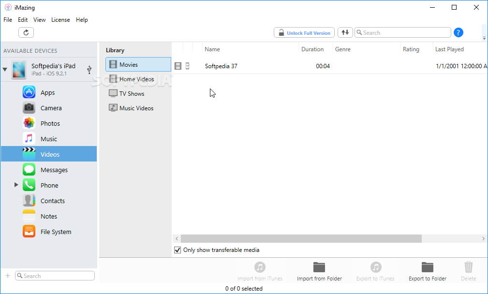This screenshot has height=294, width=488.
Task: Click the blue help question mark icon
Action: 458,32
